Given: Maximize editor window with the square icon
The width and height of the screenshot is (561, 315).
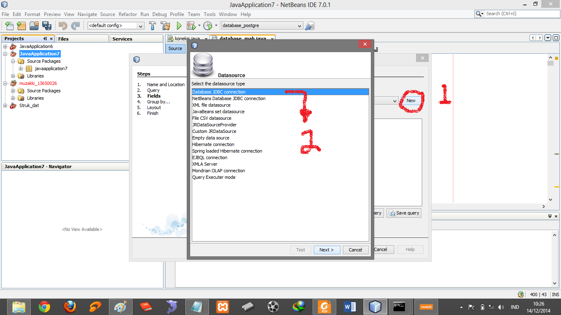Looking at the screenshot, I should point(556,38).
